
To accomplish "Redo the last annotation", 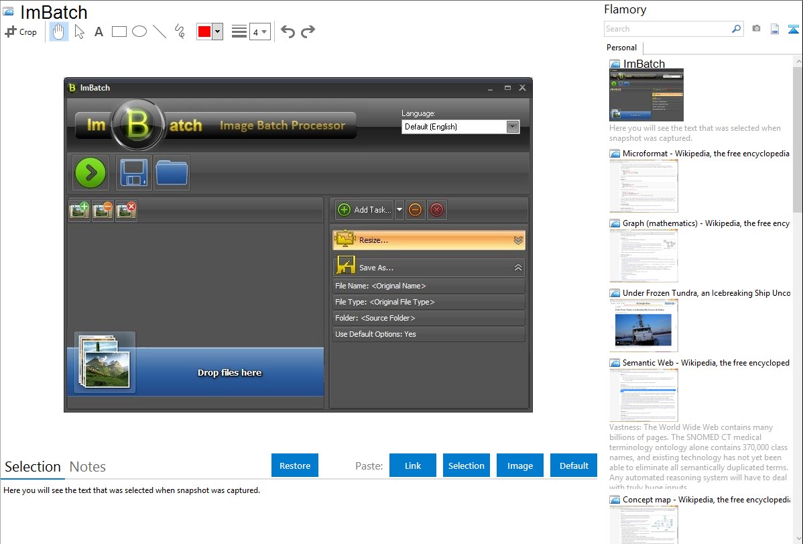I will [x=308, y=32].
